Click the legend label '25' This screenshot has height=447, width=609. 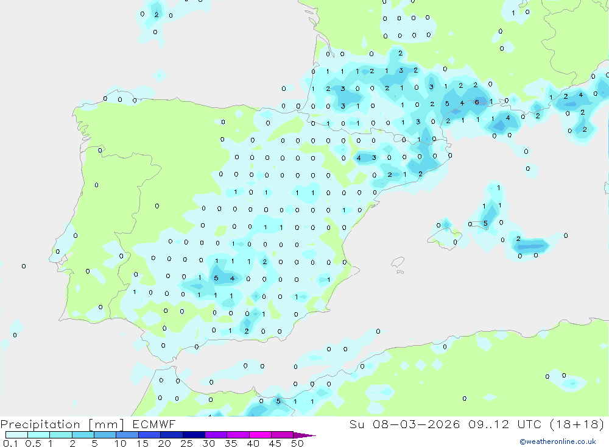pos(187,443)
